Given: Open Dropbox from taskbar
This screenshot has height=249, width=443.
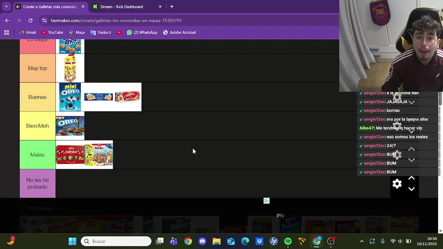Looking at the screenshot, I should pyautogui.click(x=259, y=241).
